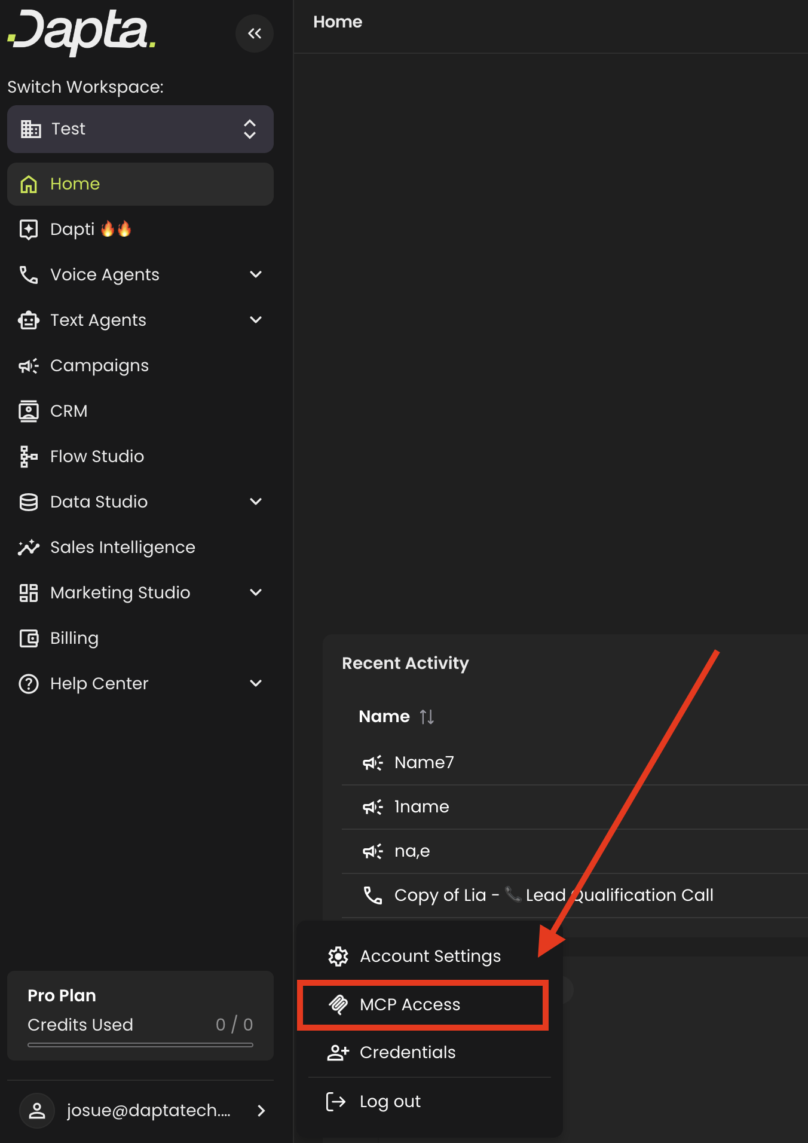Image resolution: width=808 pixels, height=1143 pixels.
Task: Click the Credits Used 0 / 0 value
Action: pyautogui.click(x=234, y=1025)
